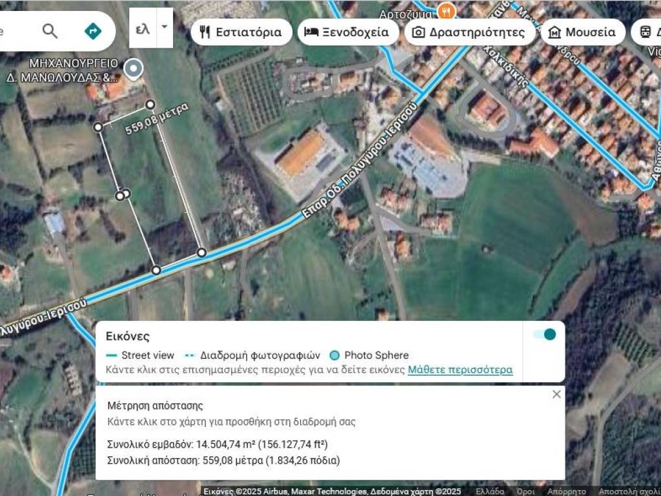Open directions with the blue arrow icon

point(93,30)
